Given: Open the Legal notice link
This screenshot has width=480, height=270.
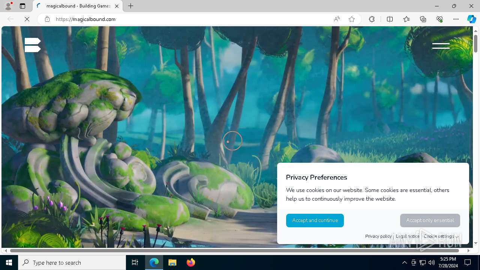Looking at the screenshot, I should click(x=408, y=236).
